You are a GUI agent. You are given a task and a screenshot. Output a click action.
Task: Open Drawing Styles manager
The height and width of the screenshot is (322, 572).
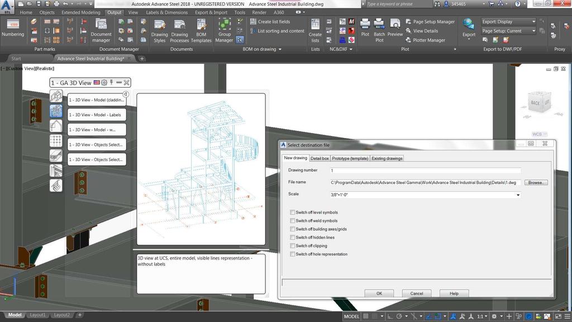pyautogui.click(x=159, y=31)
